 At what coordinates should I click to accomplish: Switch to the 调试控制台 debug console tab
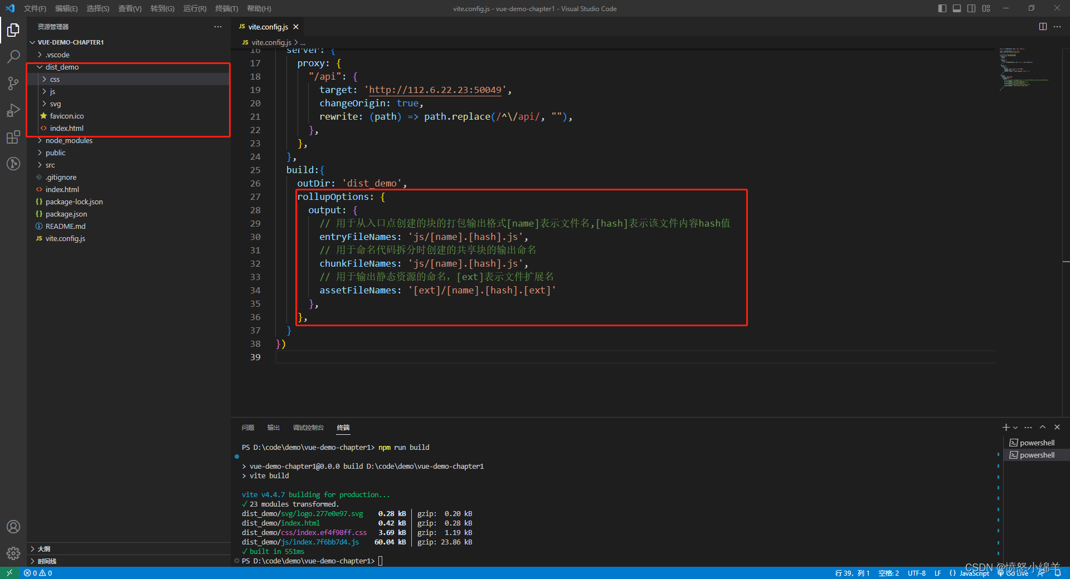coord(308,428)
